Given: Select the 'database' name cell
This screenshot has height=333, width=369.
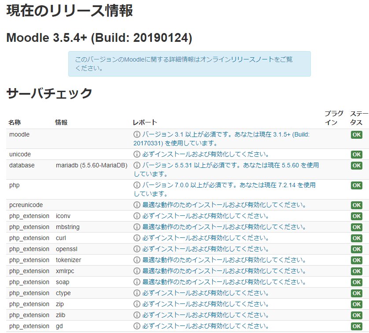Looking at the screenshot, I should (x=22, y=166).
